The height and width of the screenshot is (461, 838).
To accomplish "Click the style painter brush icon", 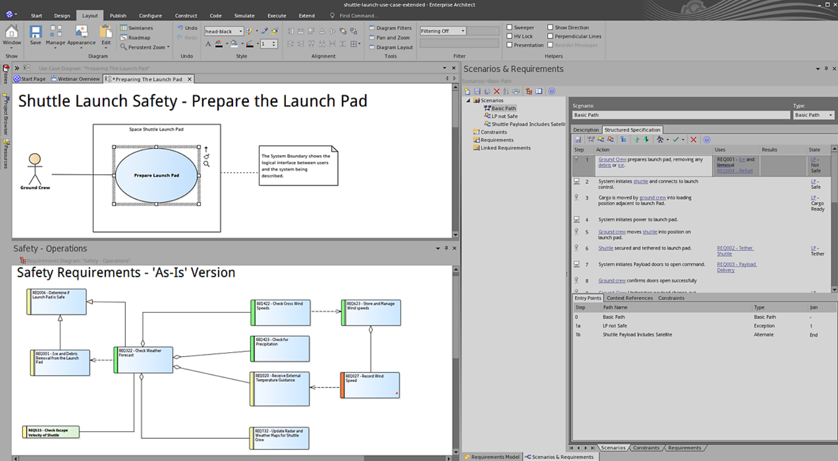I will (x=274, y=31).
